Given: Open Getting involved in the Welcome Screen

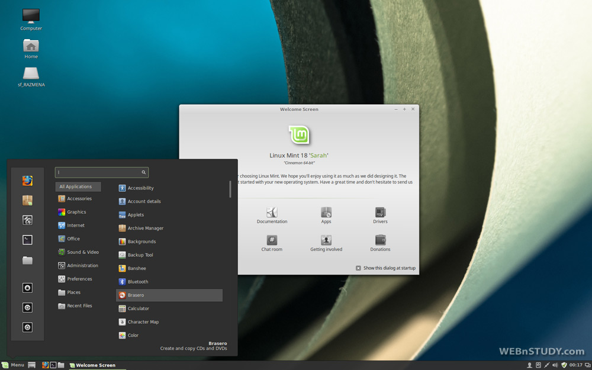Looking at the screenshot, I should tap(326, 243).
